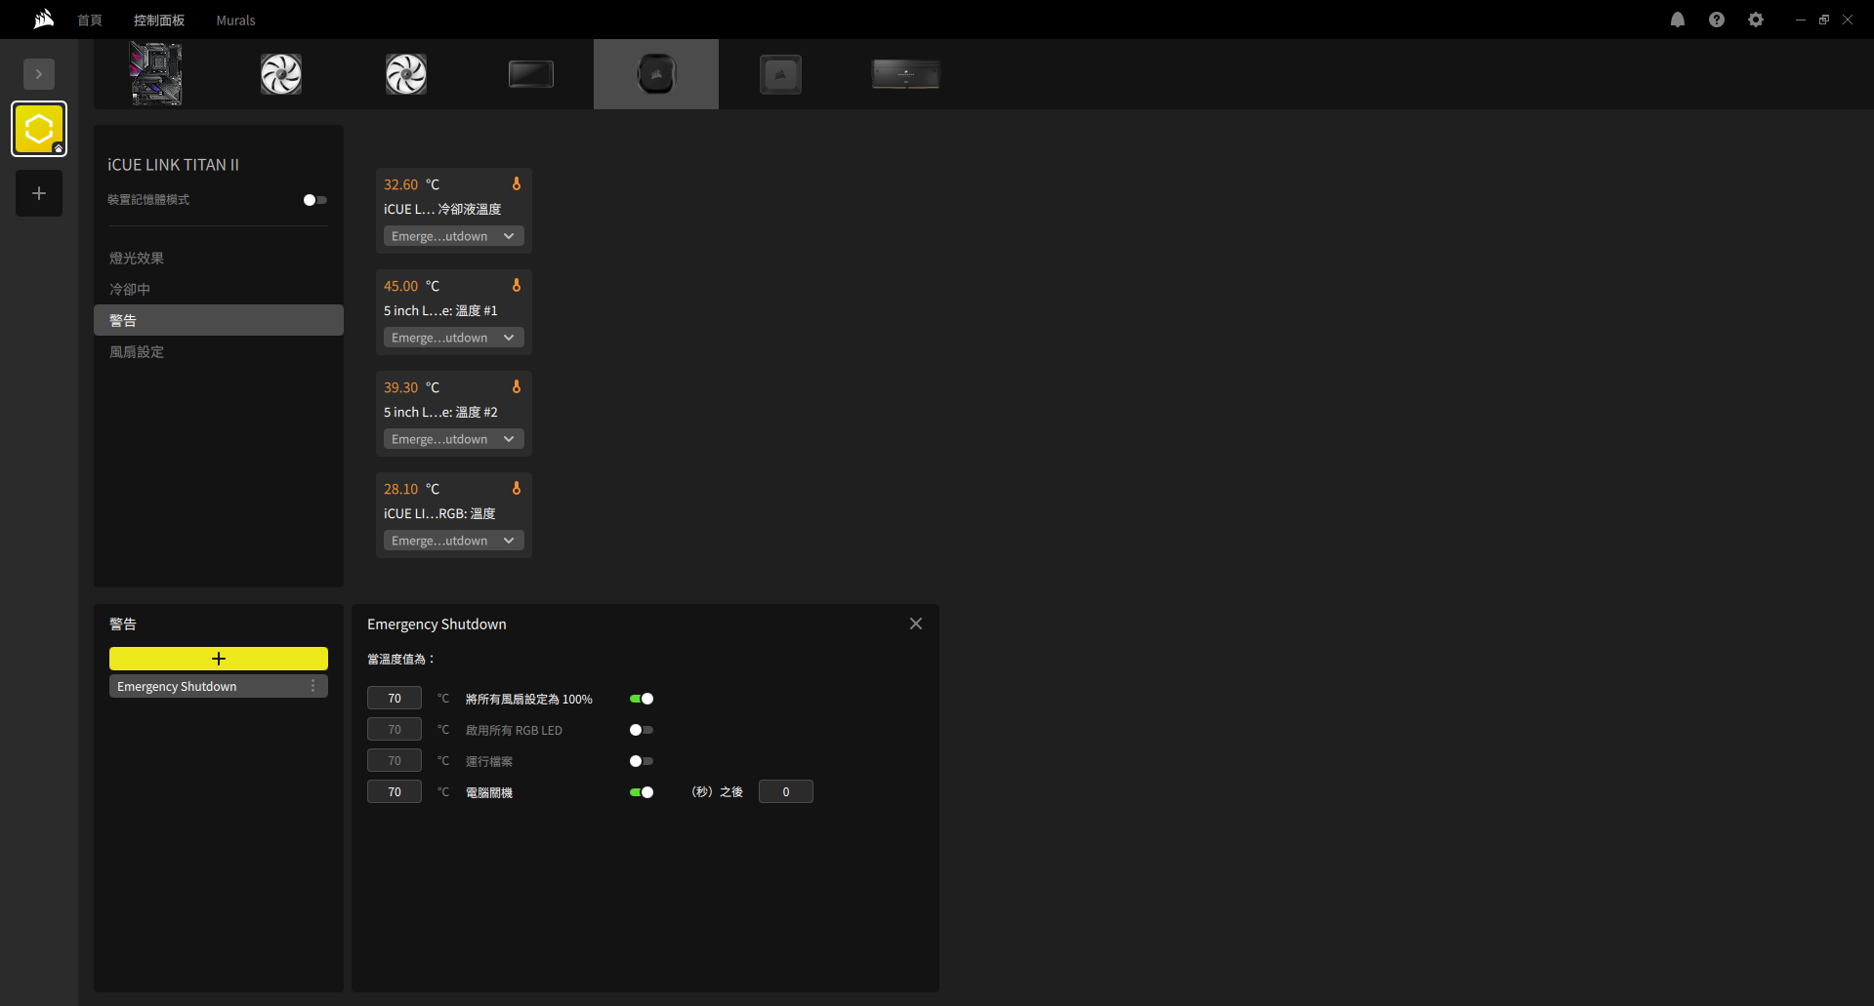Select the second white fan device icon

pos(406,74)
